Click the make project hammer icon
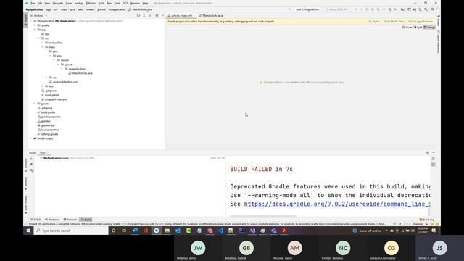The width and height of the screenshot is (464, 261). click(290, 9)
